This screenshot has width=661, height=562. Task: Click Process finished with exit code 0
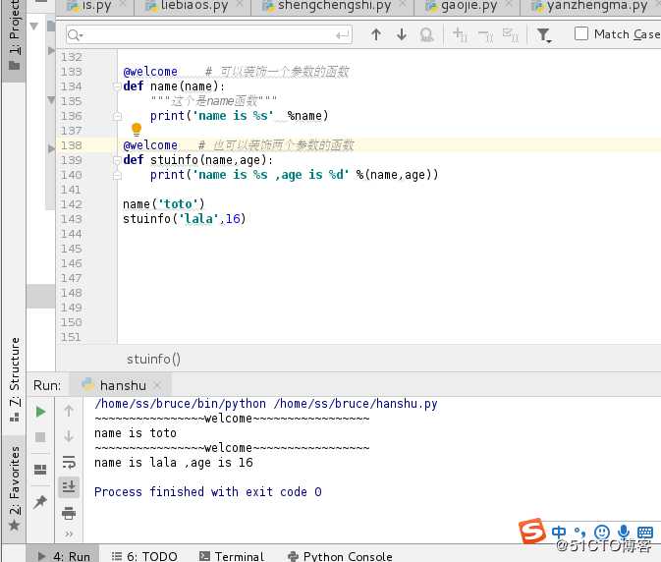[208, 492]
